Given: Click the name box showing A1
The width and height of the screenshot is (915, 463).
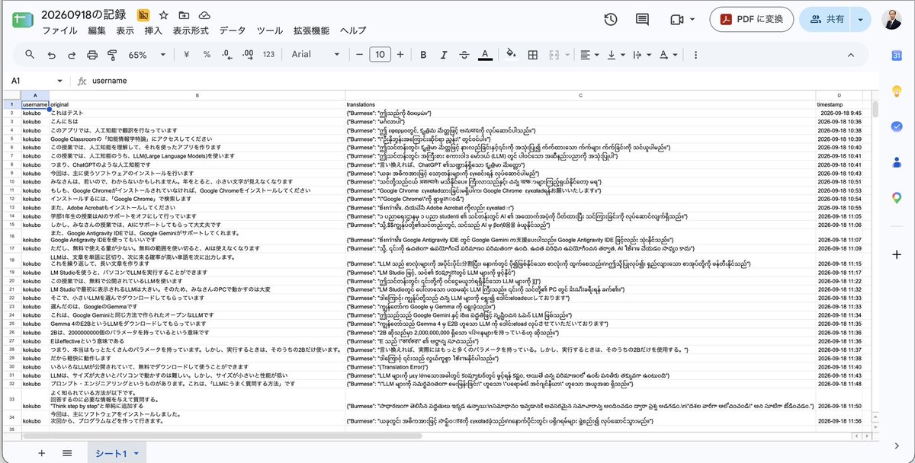Looking at the screenshot, I should (30, 81).
